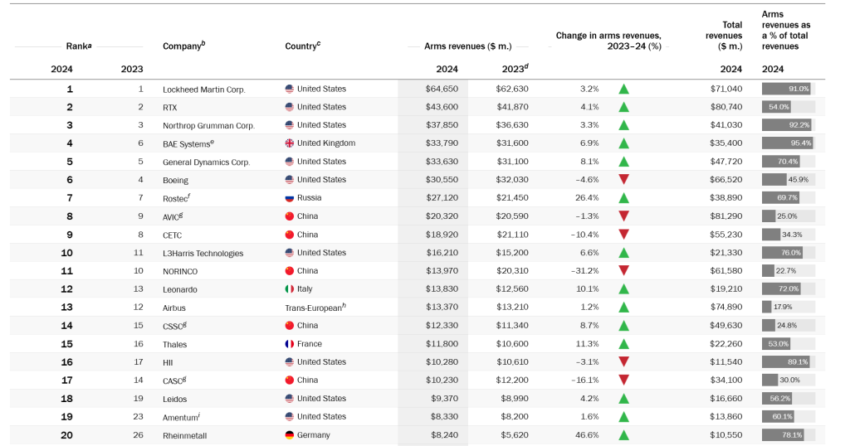Click the Lockheed Martin Corp. company name
This screenshot has height=446, width=850.
tap(203, 90)
